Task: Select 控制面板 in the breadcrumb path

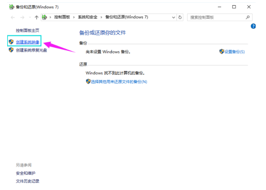Action: [x=63, y=17]
